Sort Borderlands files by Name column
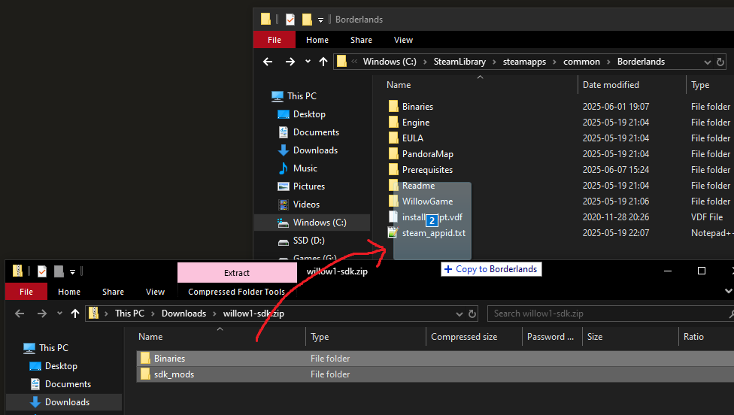Viewport: 734px width, 415px height. [x=399, y=85]
